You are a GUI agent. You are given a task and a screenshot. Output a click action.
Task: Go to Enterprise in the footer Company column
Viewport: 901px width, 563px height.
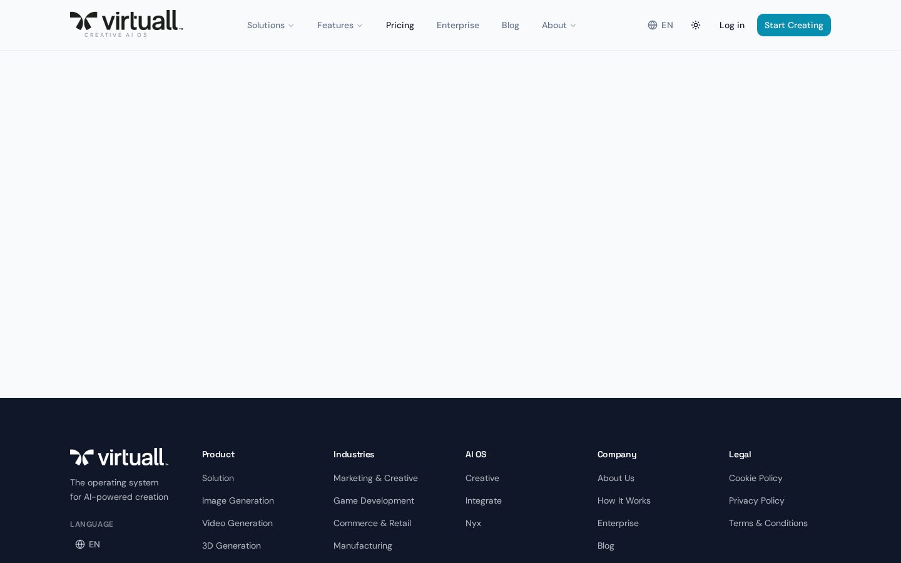point(618,523)
